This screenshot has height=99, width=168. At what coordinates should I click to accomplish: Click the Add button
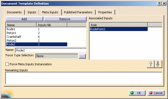24,19
